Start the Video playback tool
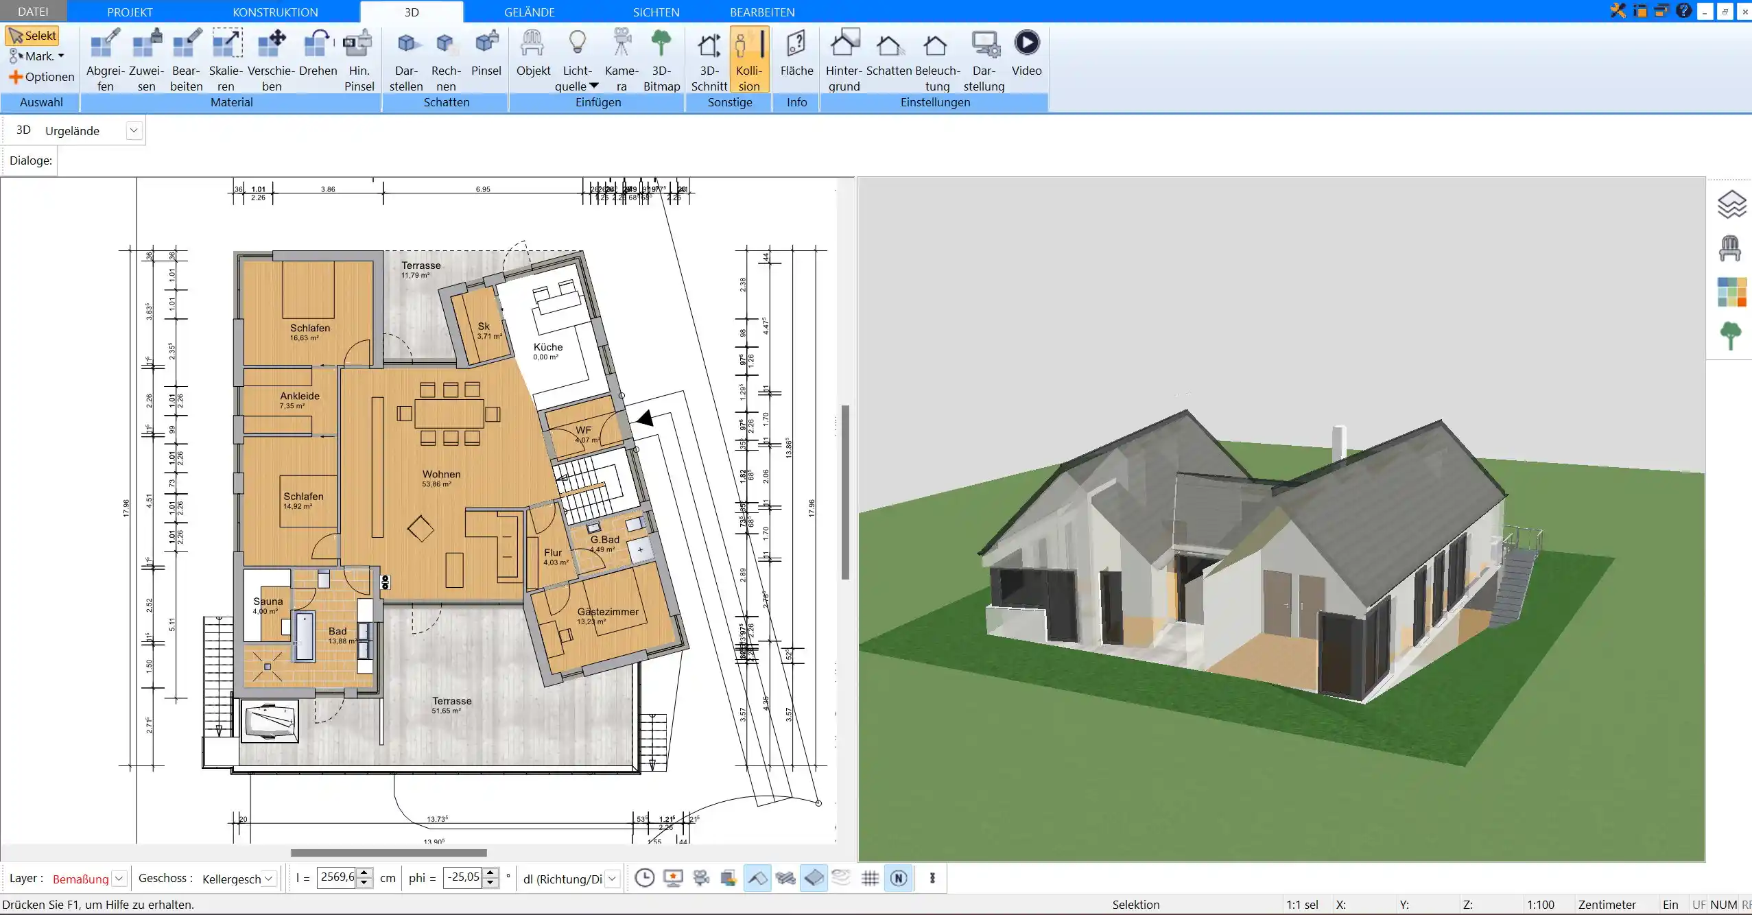Viewport: 1752px width, 915px height. tap(1026, 54)
